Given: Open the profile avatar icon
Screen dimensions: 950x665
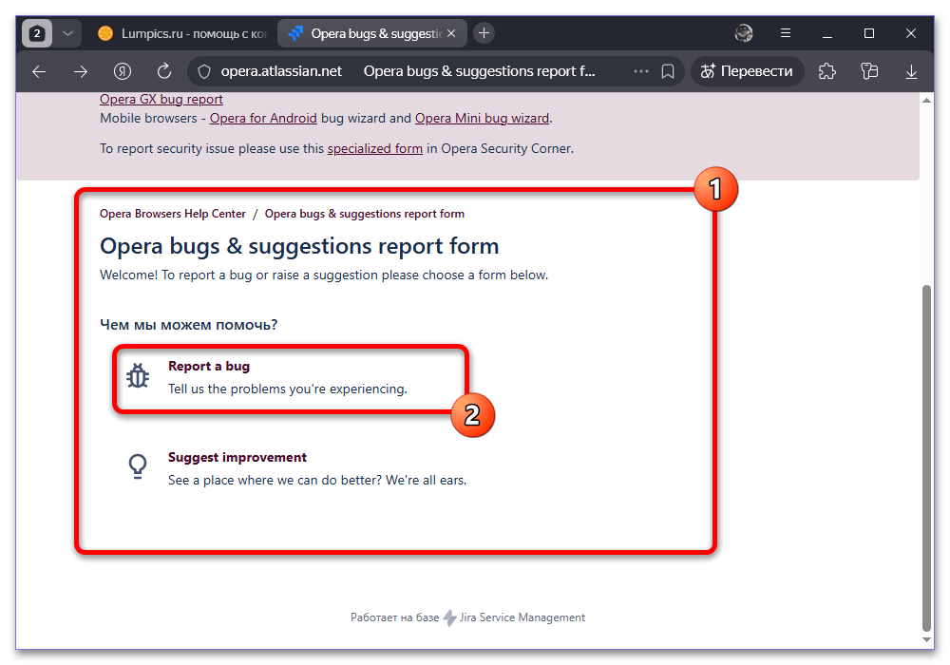Looking at the screenshot, I should coord(744,33).
